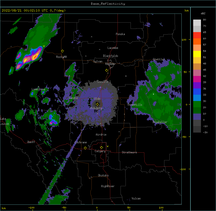Click the RockyMH label
Image resolution: width=216 pixels, height=211 pixels.
pos(61,57)
